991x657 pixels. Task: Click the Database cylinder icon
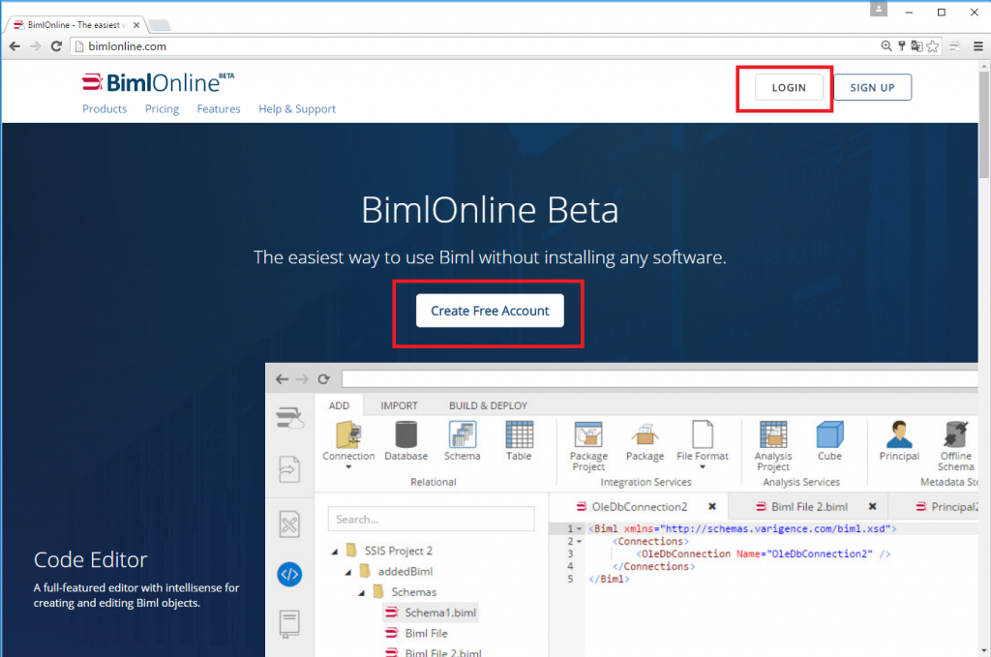coord(405,435)
